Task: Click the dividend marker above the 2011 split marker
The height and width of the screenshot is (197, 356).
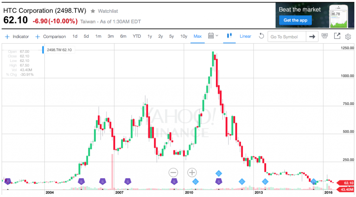Action: click(219, 173)
